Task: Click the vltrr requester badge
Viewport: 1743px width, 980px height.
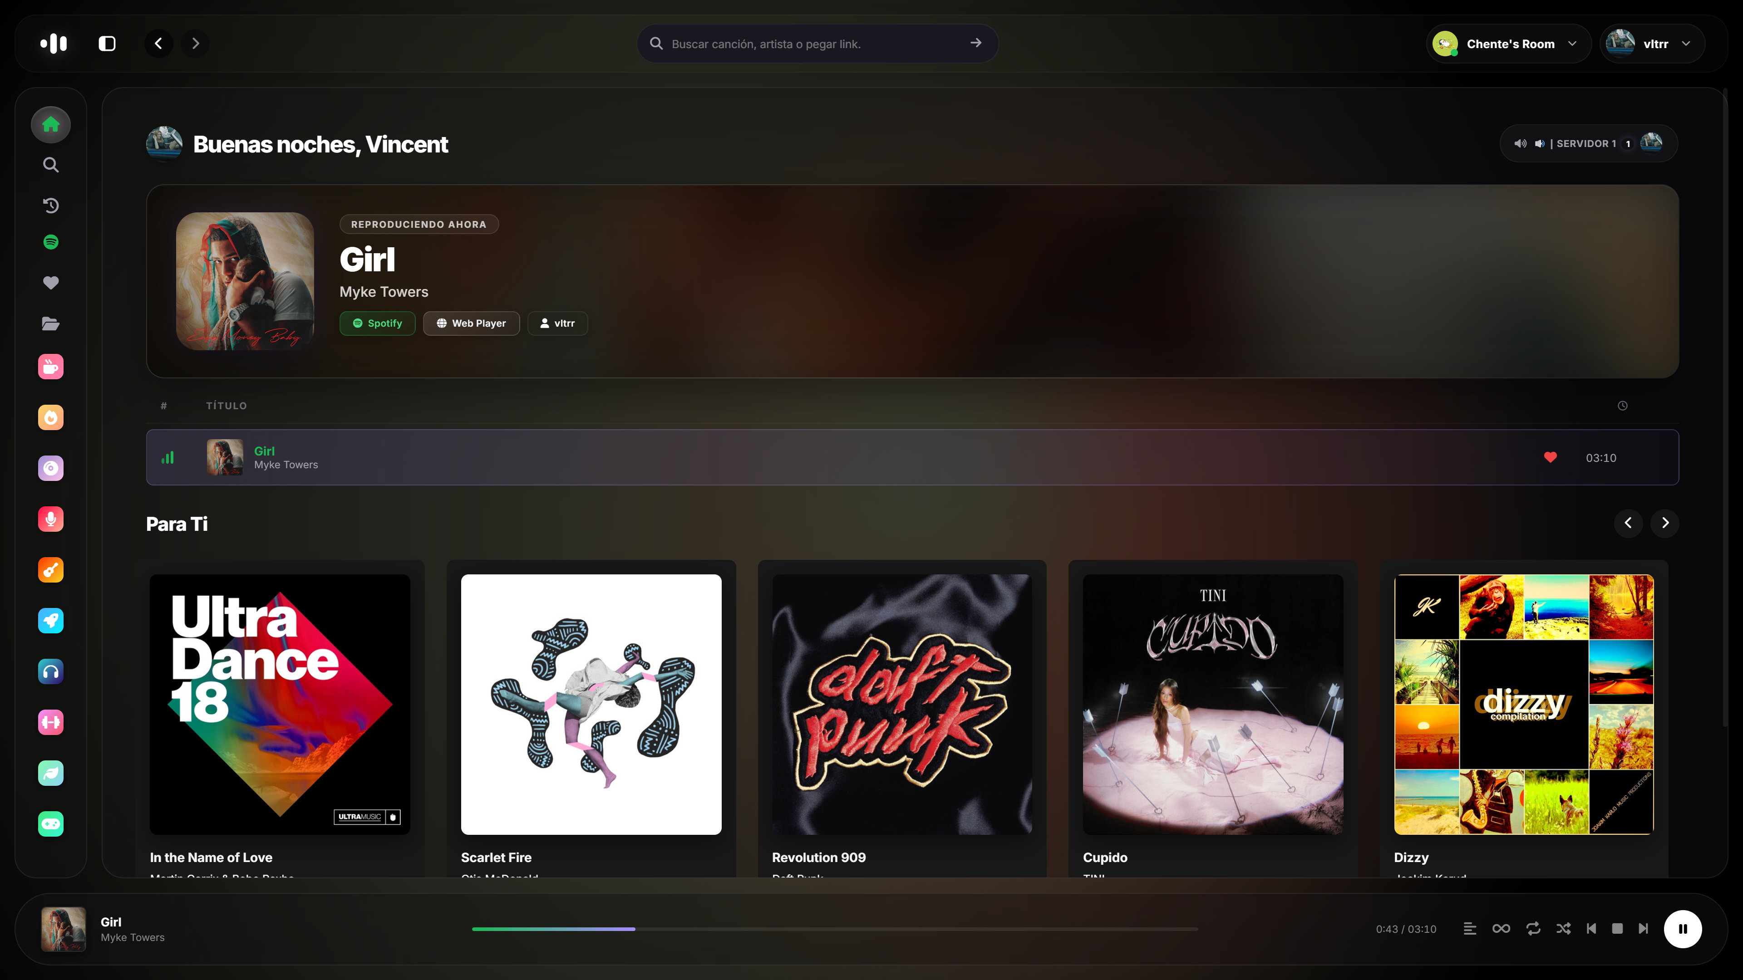Action: (557, 323)
